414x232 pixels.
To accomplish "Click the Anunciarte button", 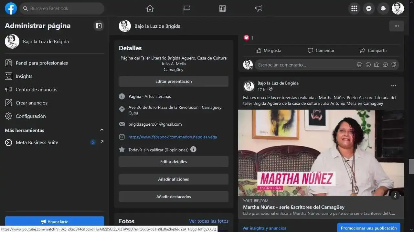I will (54, 222).
